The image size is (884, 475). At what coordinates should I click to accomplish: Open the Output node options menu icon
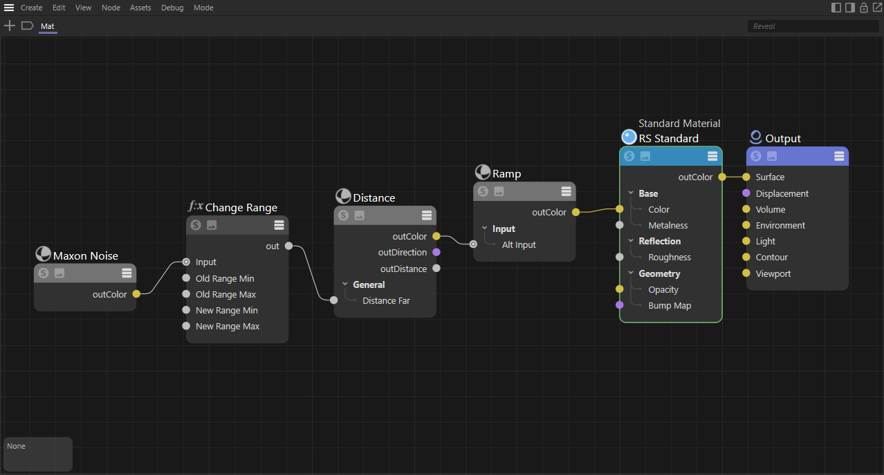(x=839, y=157)
